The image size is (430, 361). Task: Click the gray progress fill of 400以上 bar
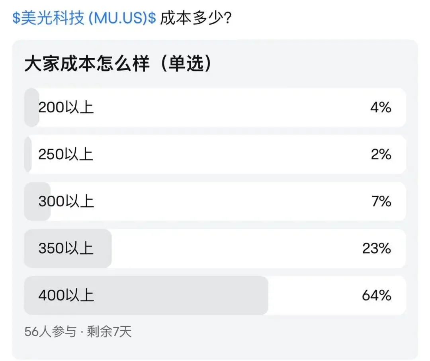[179, 296]
